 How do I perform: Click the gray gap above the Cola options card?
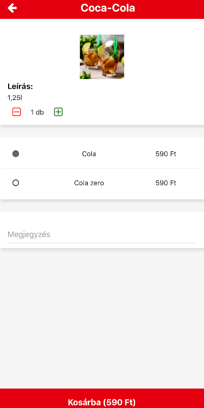pos(102,132)
